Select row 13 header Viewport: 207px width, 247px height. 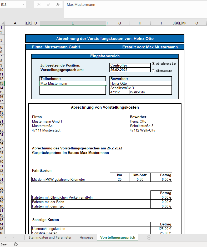pyautogui.click(x=2, y=83)
